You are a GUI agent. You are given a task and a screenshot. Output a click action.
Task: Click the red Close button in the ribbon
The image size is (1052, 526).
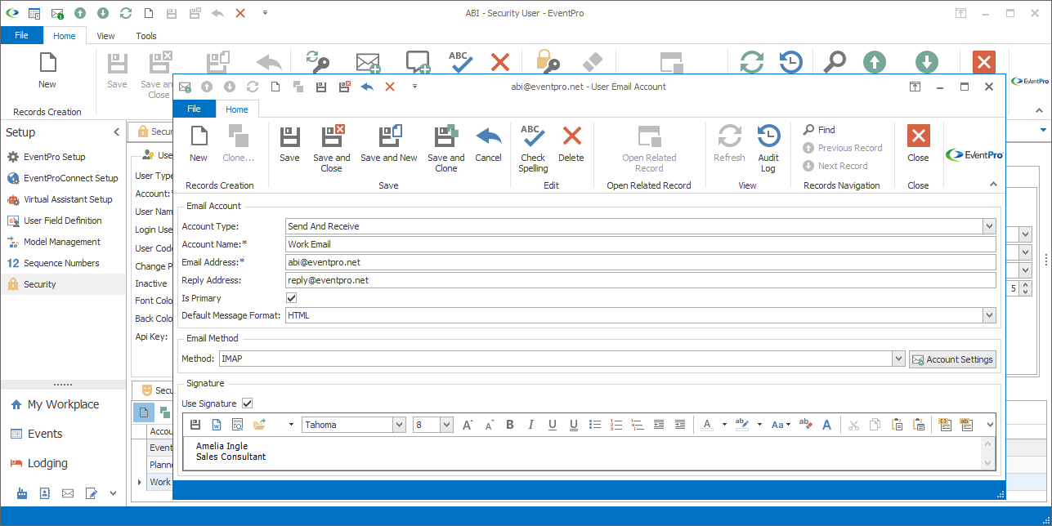918,143
